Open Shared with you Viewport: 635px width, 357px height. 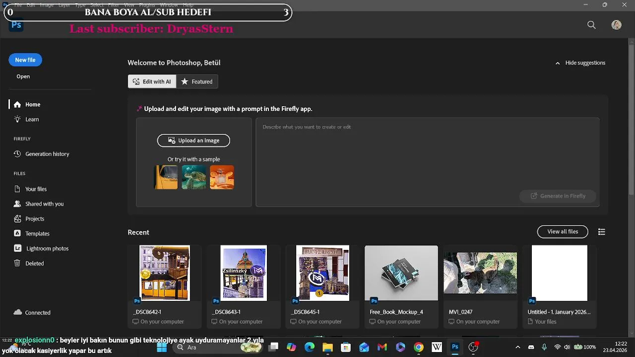tap(44, 204)
